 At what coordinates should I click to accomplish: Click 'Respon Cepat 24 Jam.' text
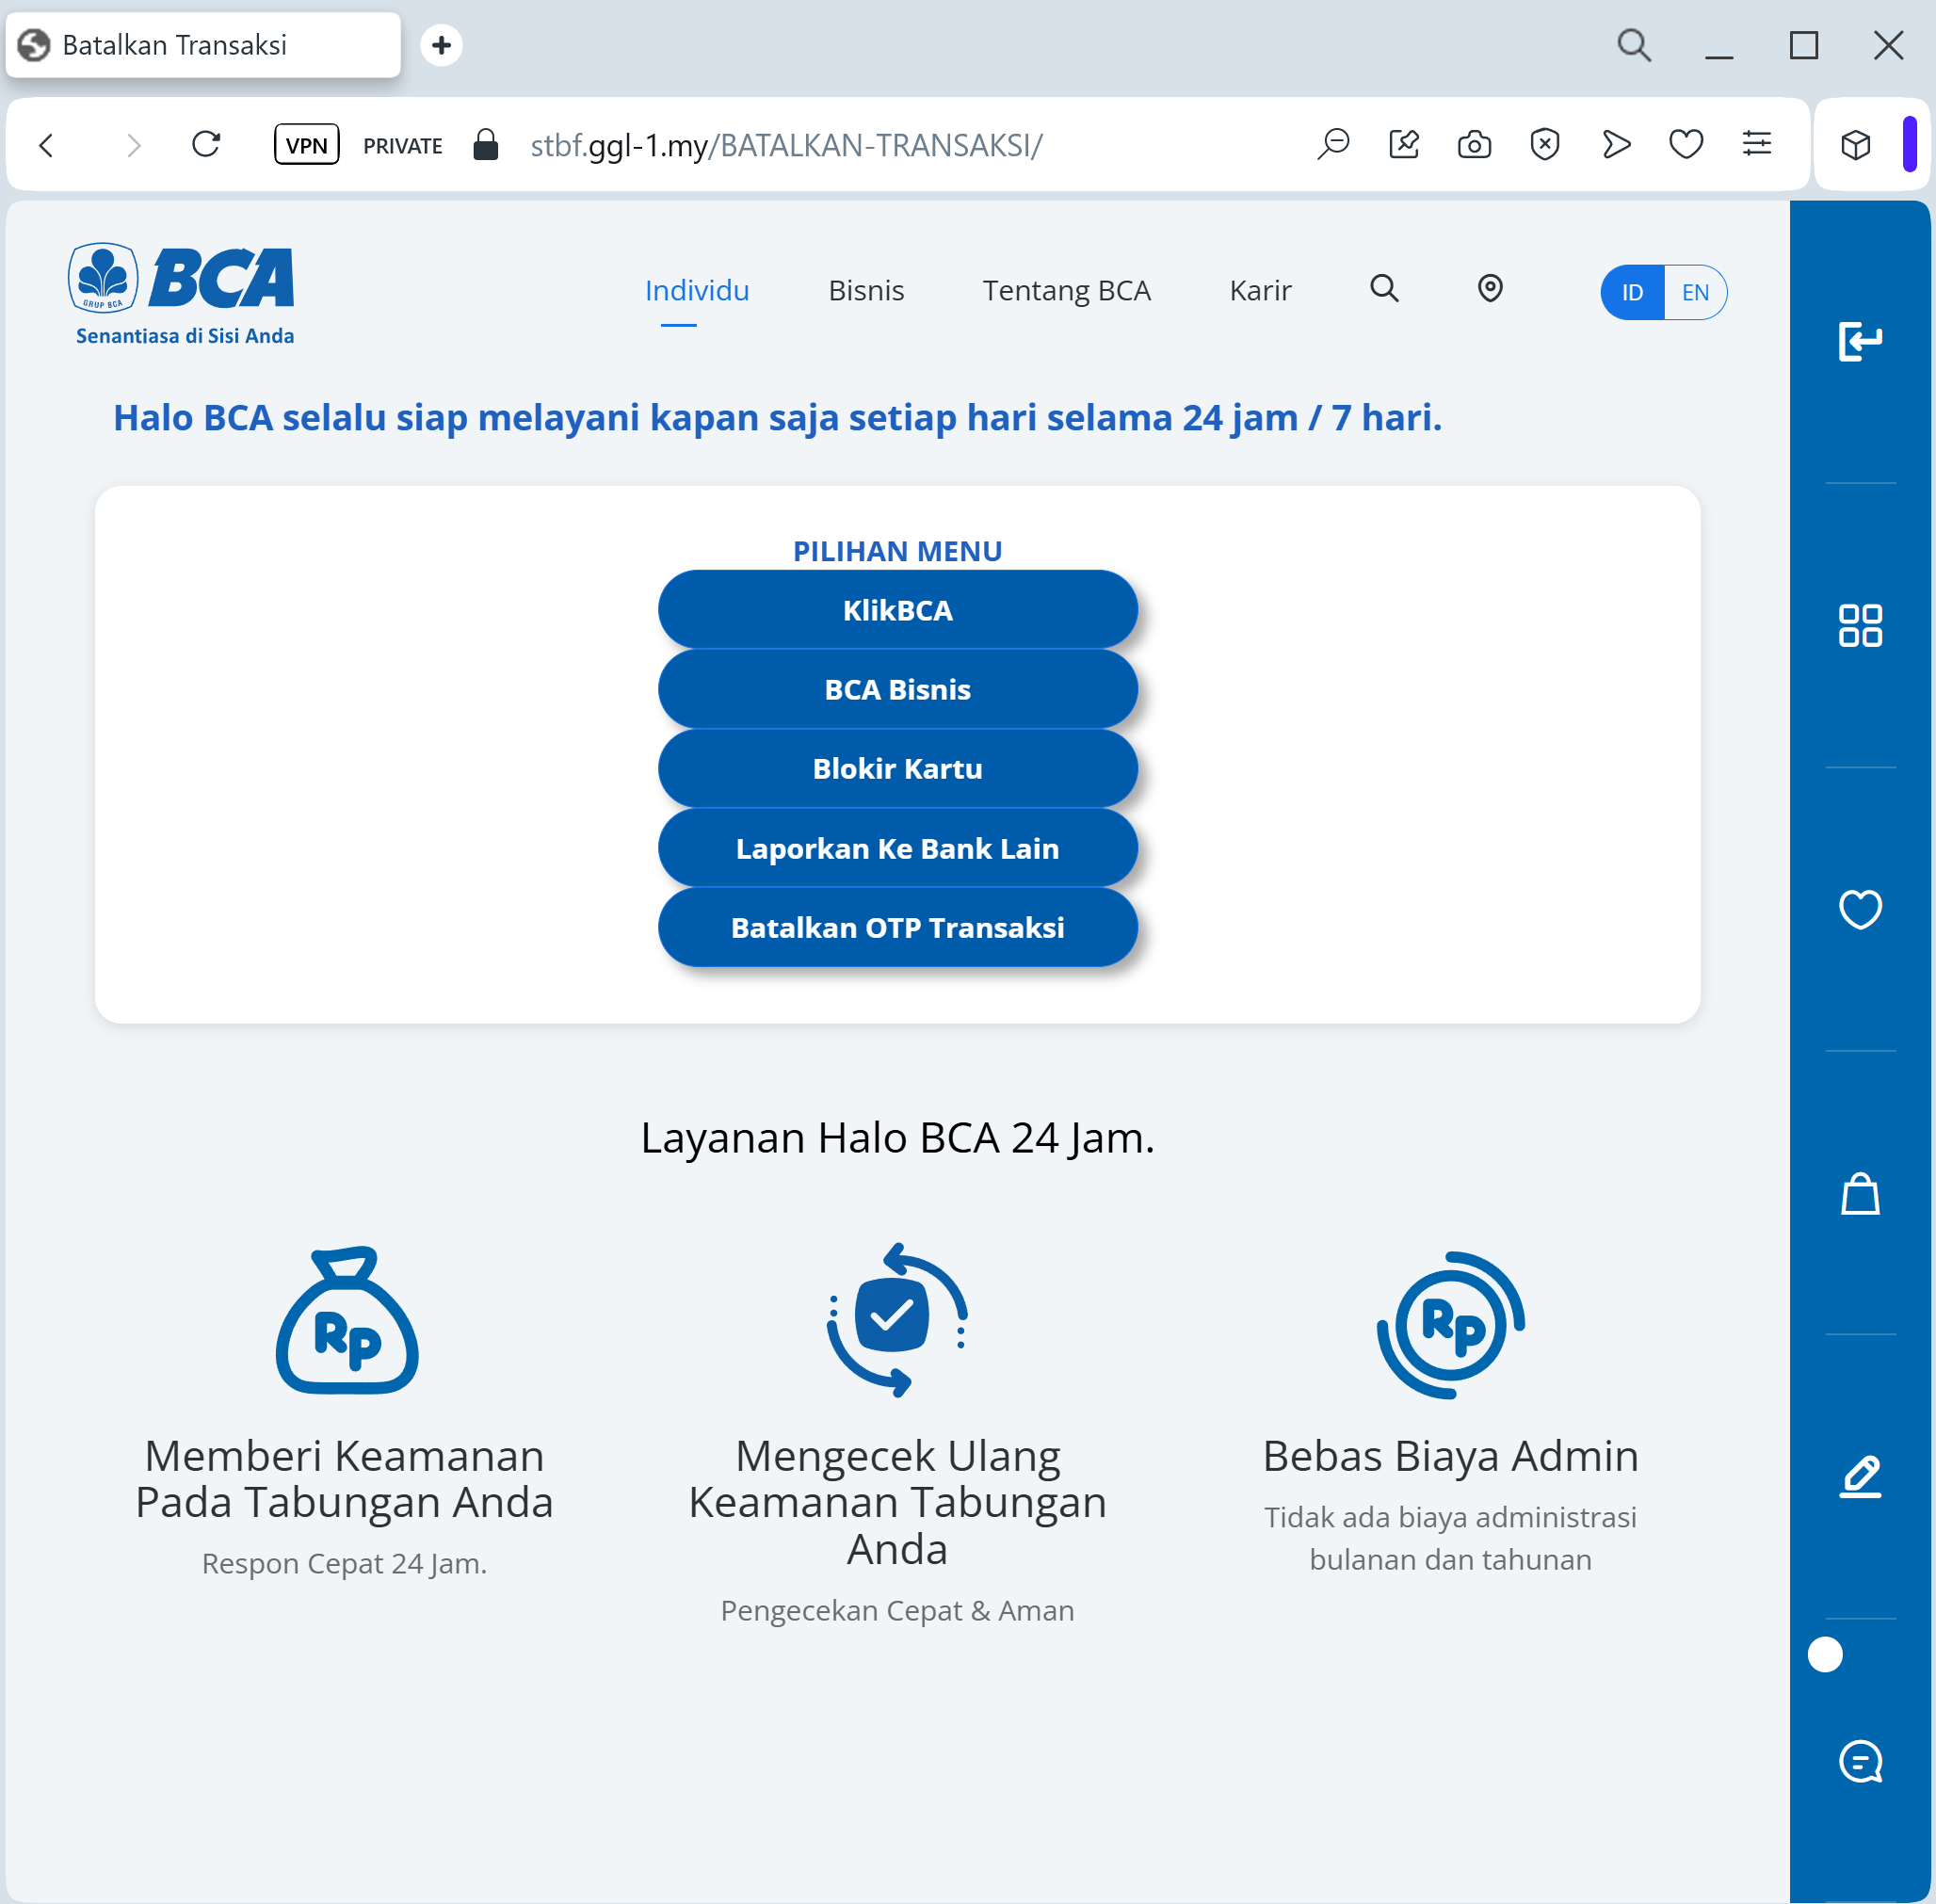(344, 1563)
